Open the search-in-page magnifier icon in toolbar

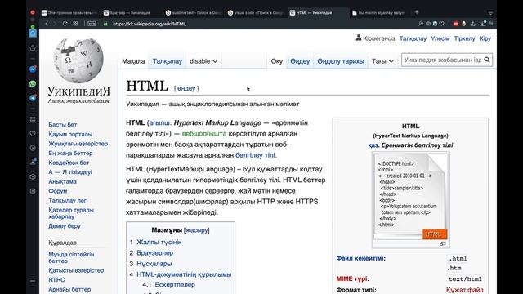pos(421,24)
